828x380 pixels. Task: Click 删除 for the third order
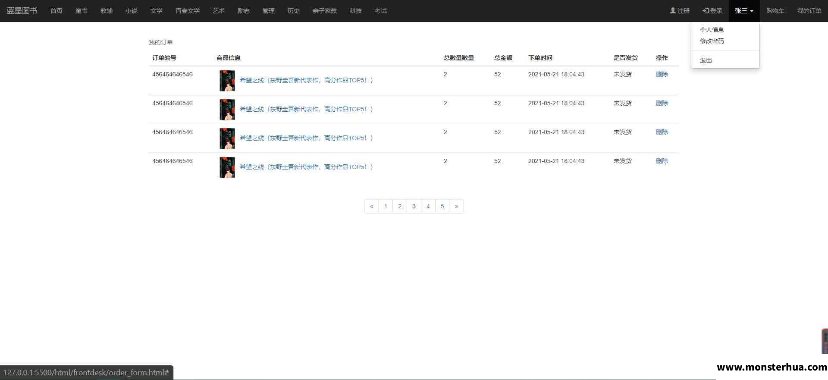point(662,132)
